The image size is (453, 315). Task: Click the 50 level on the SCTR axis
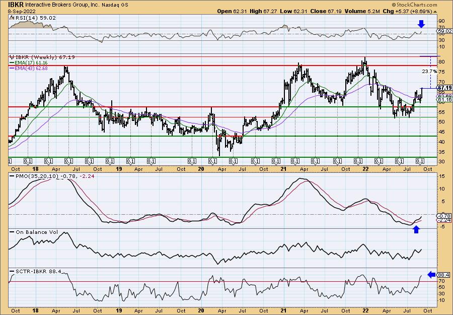(441, 287)
